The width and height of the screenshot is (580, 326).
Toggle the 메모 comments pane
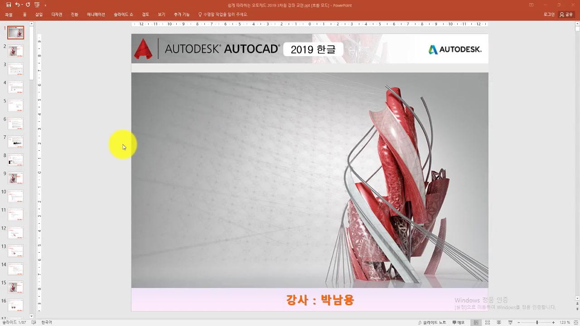tap(458, 322)
